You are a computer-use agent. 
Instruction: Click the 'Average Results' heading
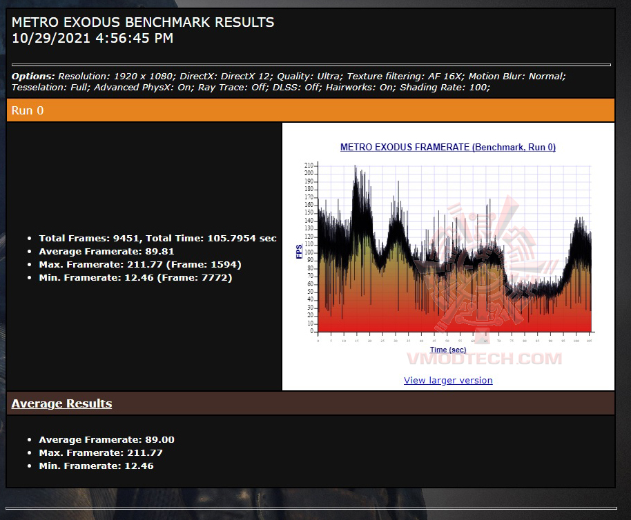click(x=61, y=403)
